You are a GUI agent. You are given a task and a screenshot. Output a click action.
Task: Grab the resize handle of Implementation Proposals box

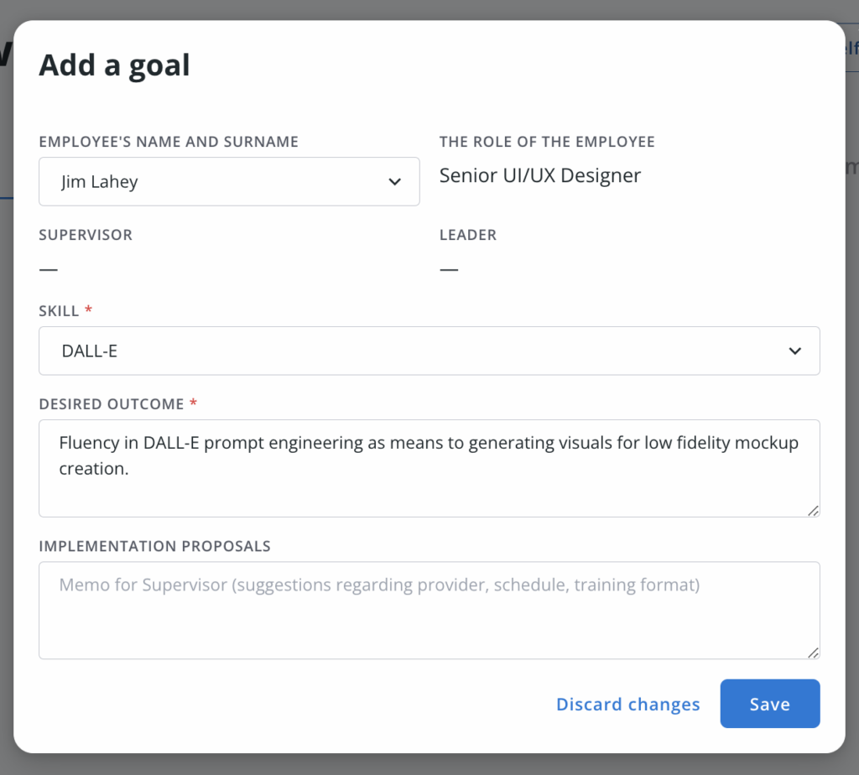(813, 652)
